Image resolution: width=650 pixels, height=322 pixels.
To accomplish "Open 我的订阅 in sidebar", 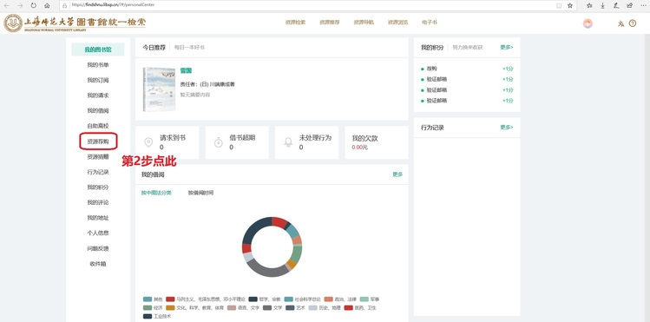I will tap(98, 80).
